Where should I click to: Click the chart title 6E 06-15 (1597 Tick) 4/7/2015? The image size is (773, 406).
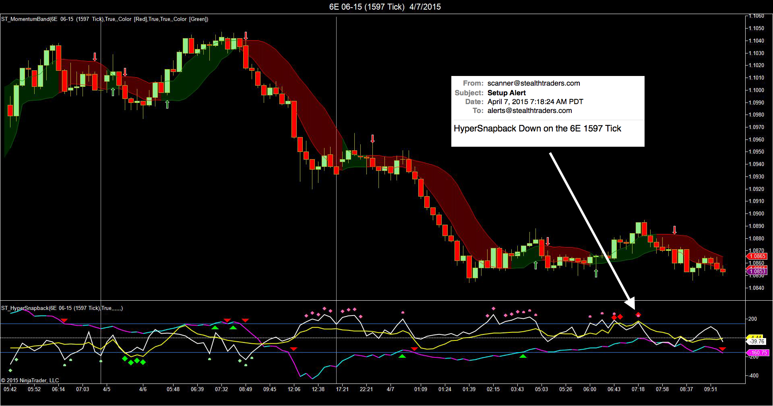click(385, 6)
